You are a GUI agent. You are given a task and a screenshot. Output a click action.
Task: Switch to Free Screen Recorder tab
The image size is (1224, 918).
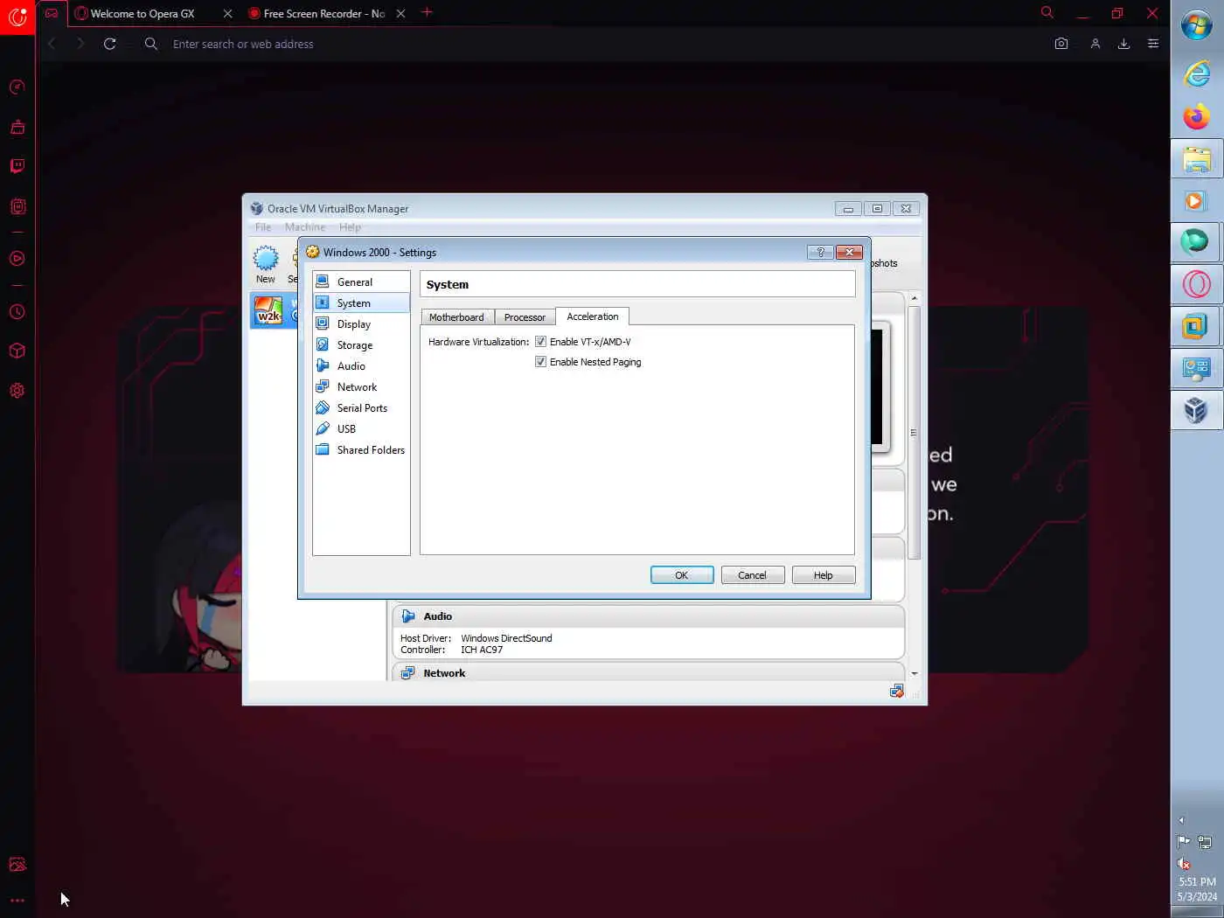coord(325,13)
